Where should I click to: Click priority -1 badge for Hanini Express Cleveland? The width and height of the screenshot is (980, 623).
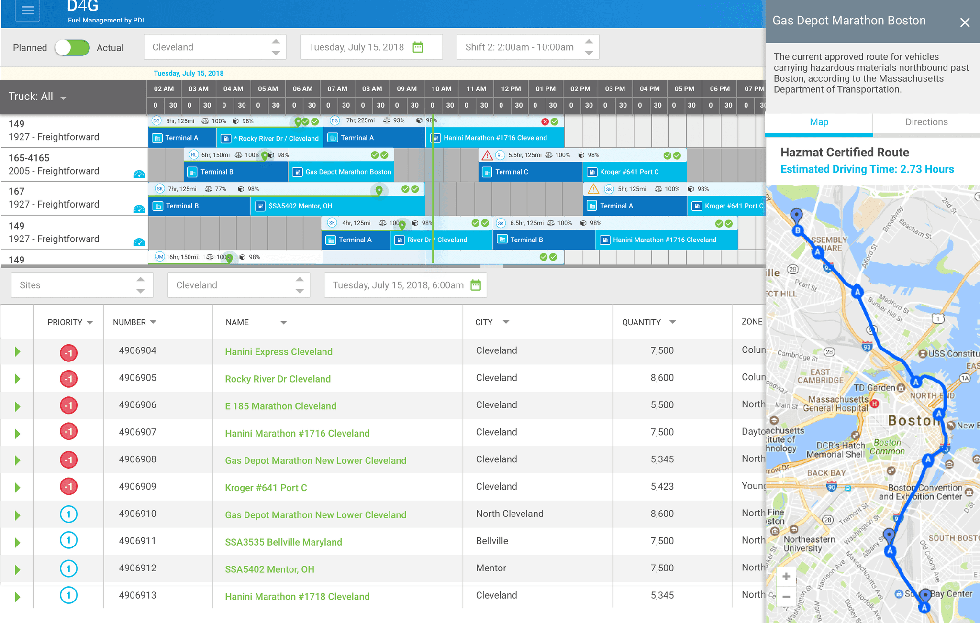coord(69,353)
